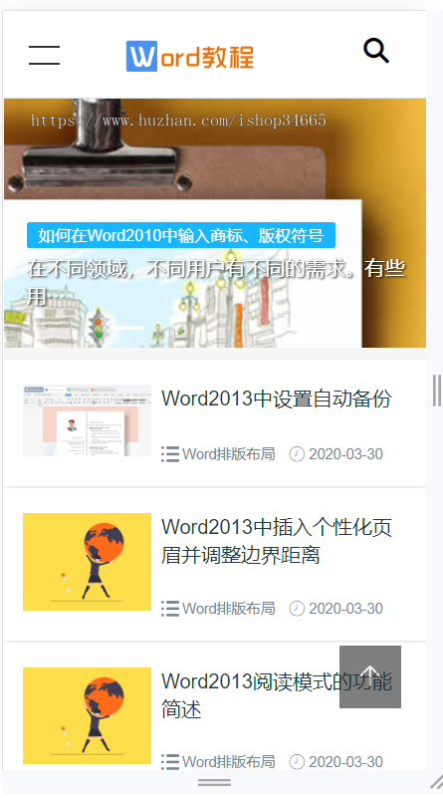Click date 2020-03-30 of 个性化页眉 article

click(345, 608)
